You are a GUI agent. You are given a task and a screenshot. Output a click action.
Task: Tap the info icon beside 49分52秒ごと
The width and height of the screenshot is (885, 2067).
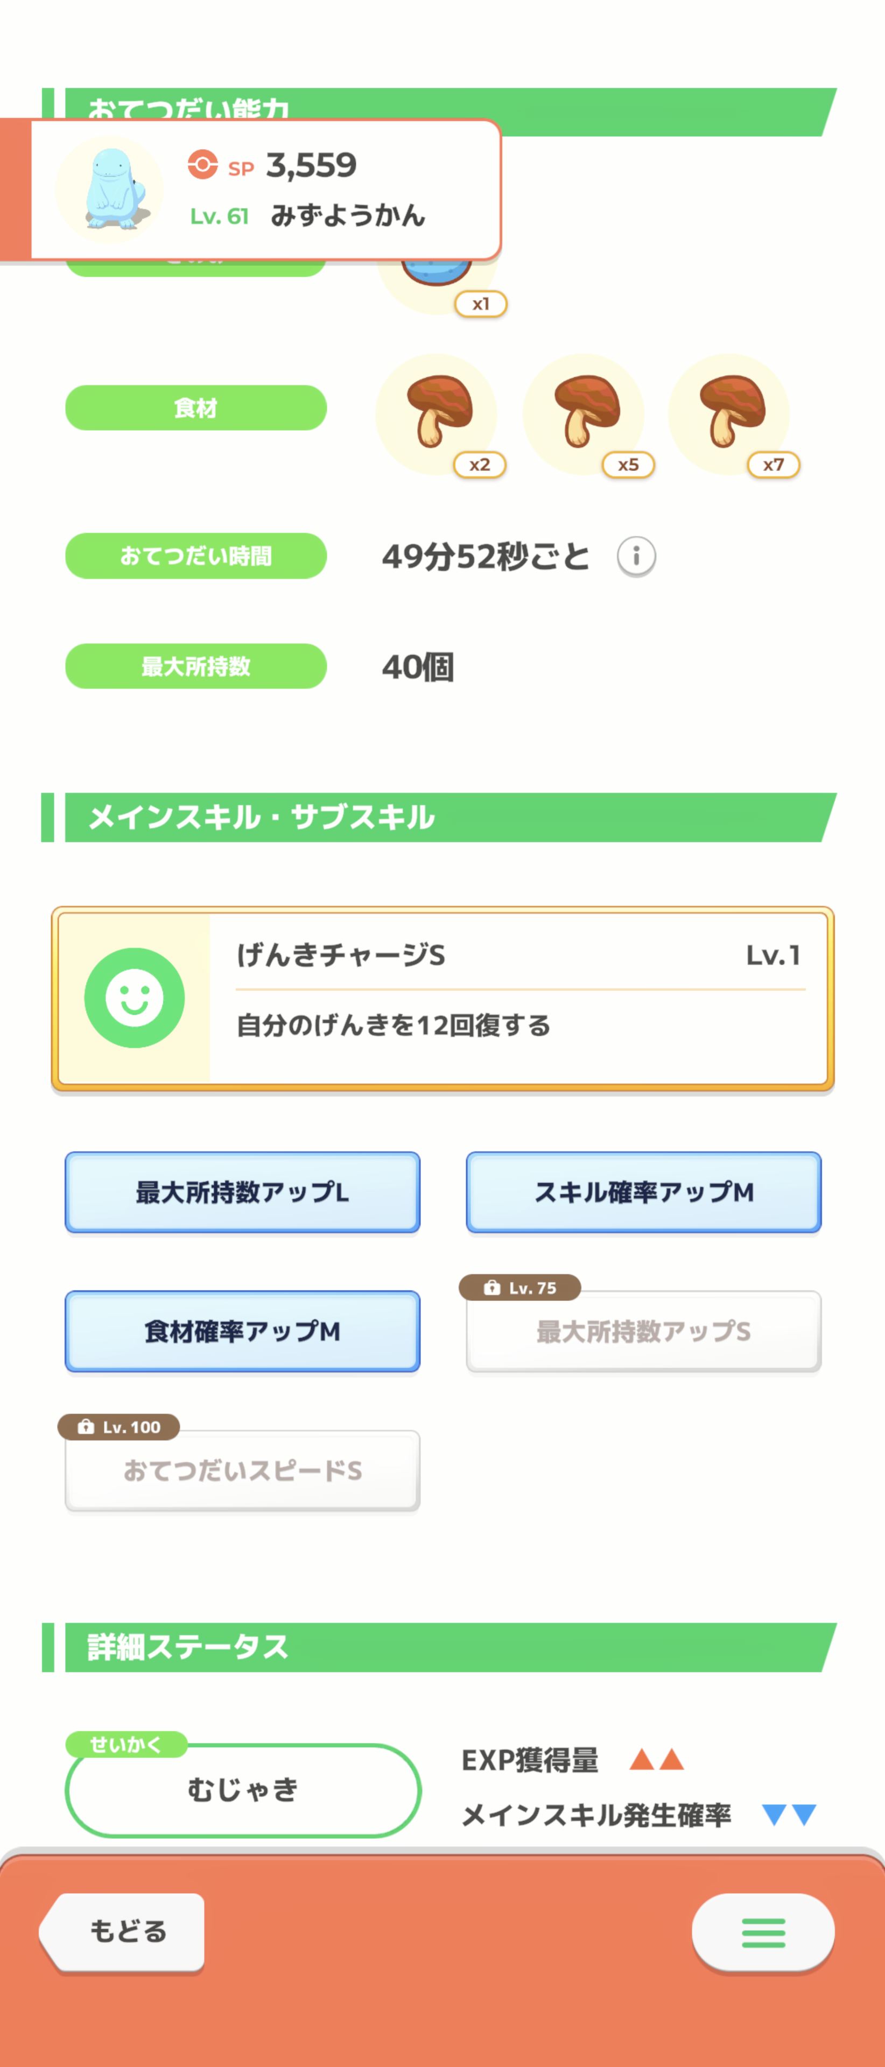636,556
